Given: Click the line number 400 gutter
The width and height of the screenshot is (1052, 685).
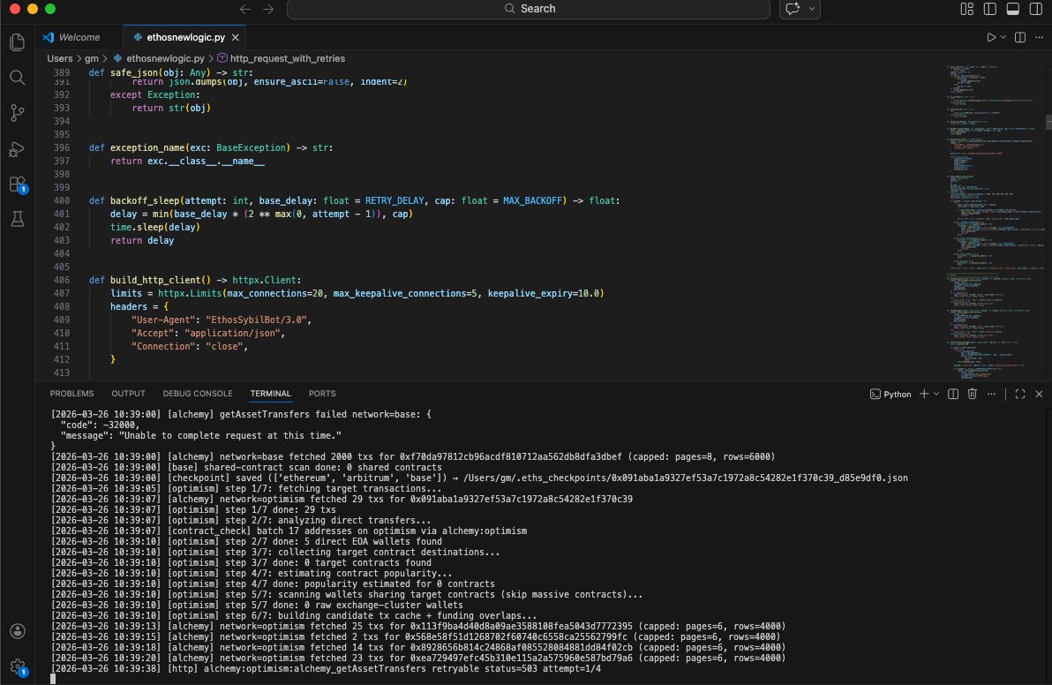Looking at the screenshot, I should click(x=62, y=200).
